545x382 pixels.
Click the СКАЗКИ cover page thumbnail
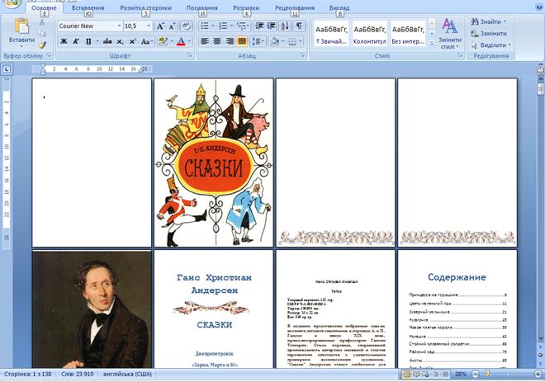(x=214, y=163)
